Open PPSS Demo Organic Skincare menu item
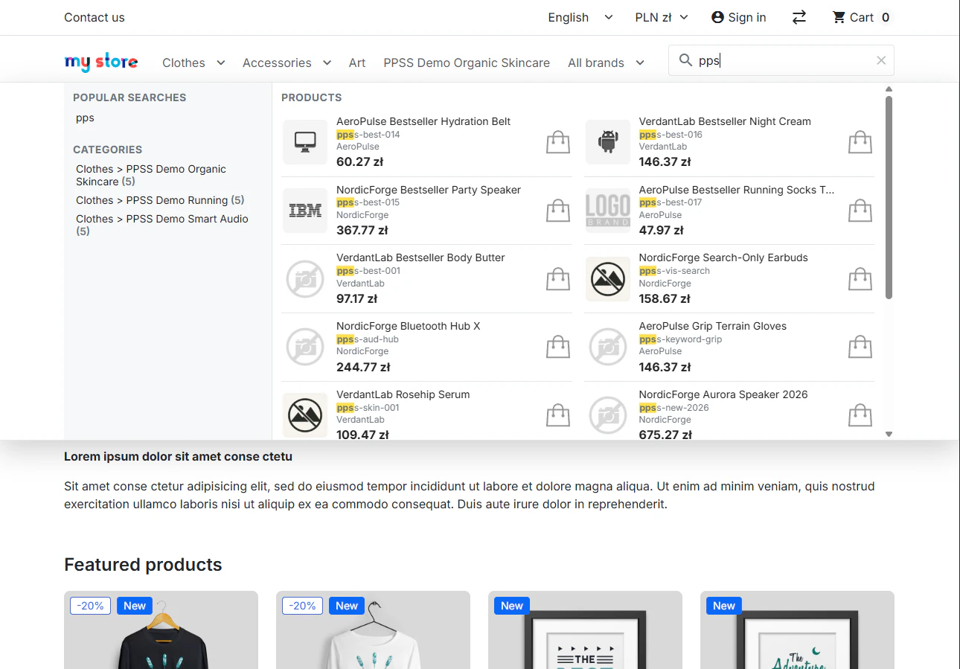This screenshot has height=669, width=960. click(x=467, y=63)
